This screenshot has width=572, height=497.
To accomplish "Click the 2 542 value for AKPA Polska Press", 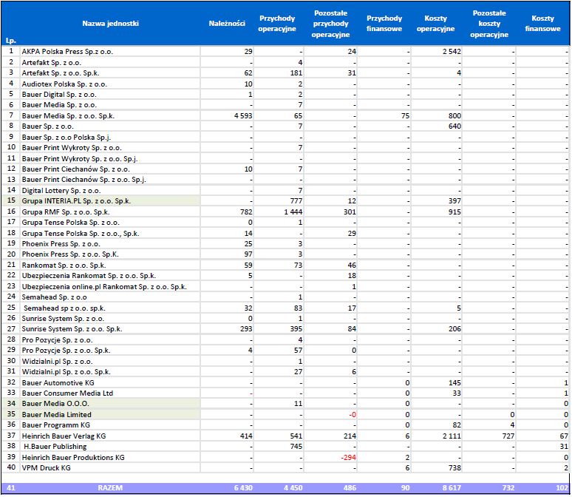I will tap(452, 52).
